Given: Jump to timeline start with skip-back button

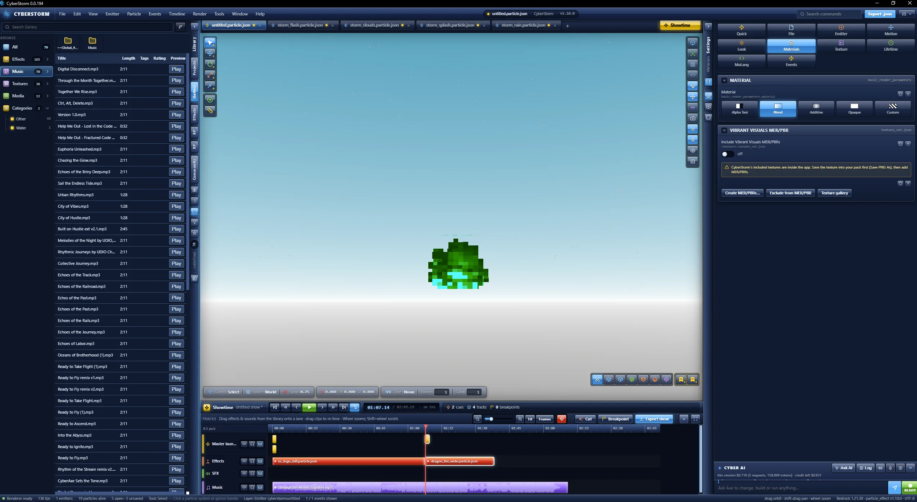Looking at the screenshot, I should click(275, 407).
